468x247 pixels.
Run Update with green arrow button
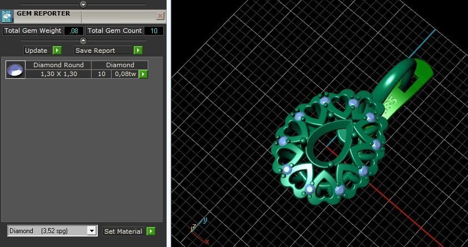pos(57,51)
